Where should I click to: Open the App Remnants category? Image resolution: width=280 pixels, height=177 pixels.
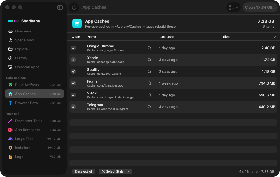pyautogui.click(x=34, y=130)
